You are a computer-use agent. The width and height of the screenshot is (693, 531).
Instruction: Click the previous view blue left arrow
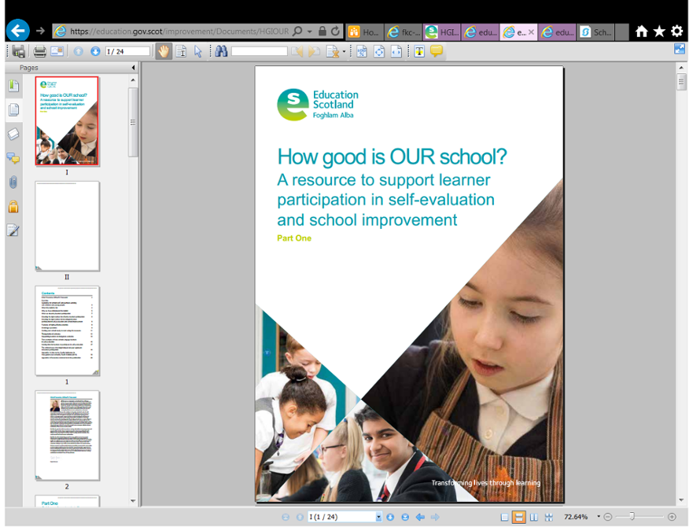click(420, 517)
